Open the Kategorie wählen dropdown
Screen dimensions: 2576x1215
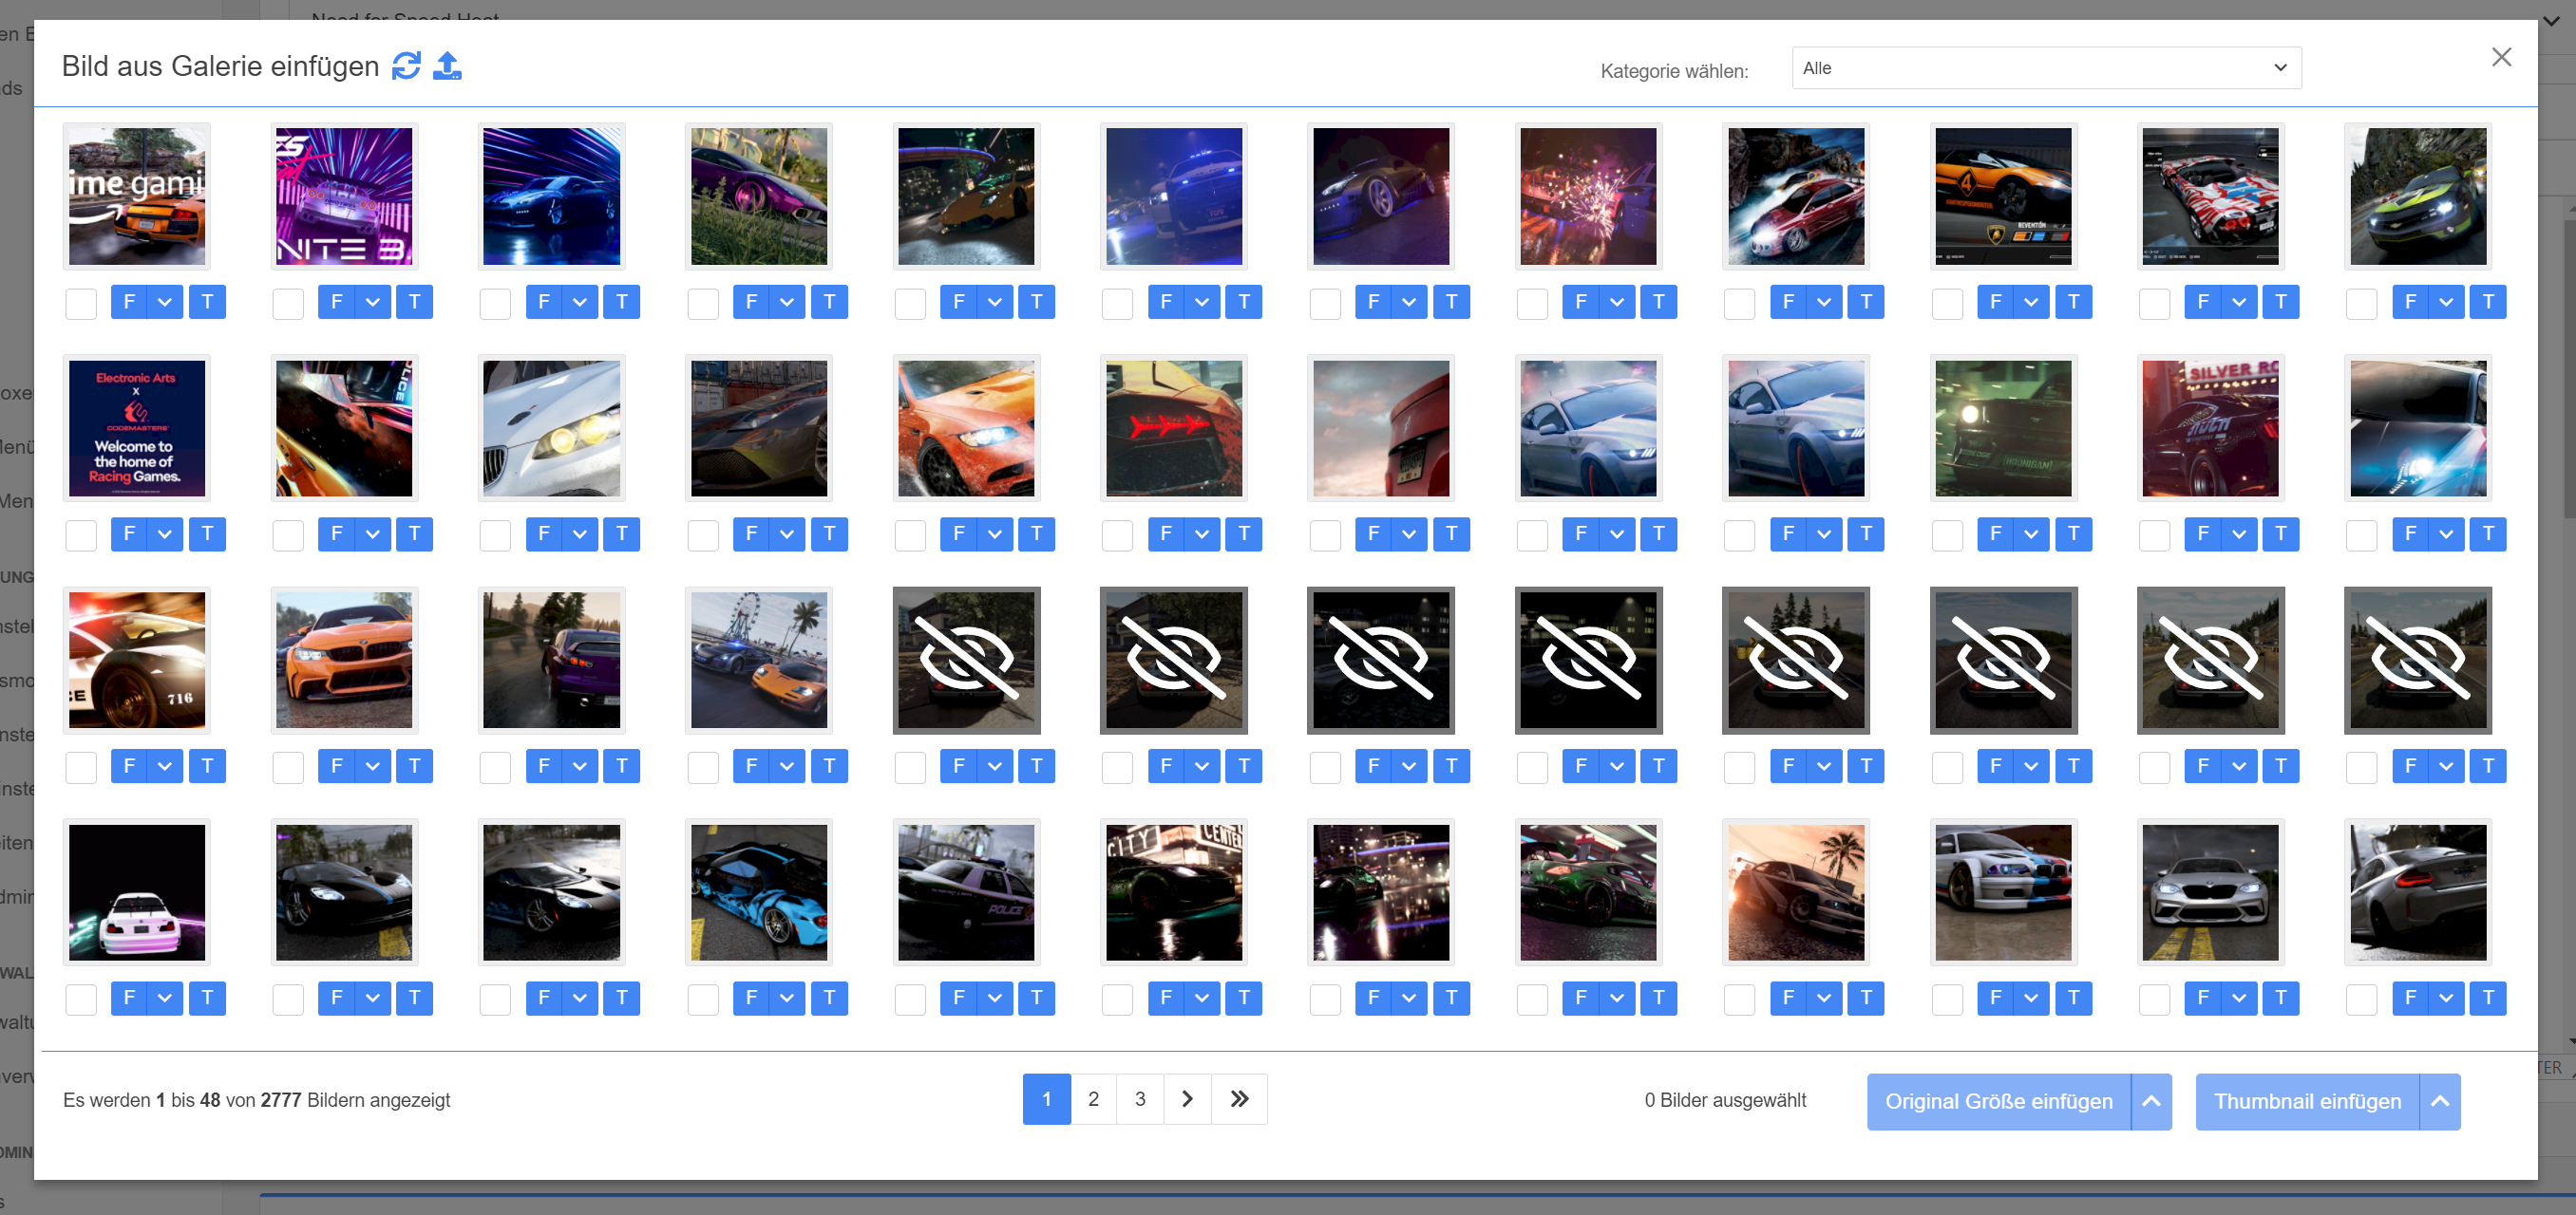2046,68
